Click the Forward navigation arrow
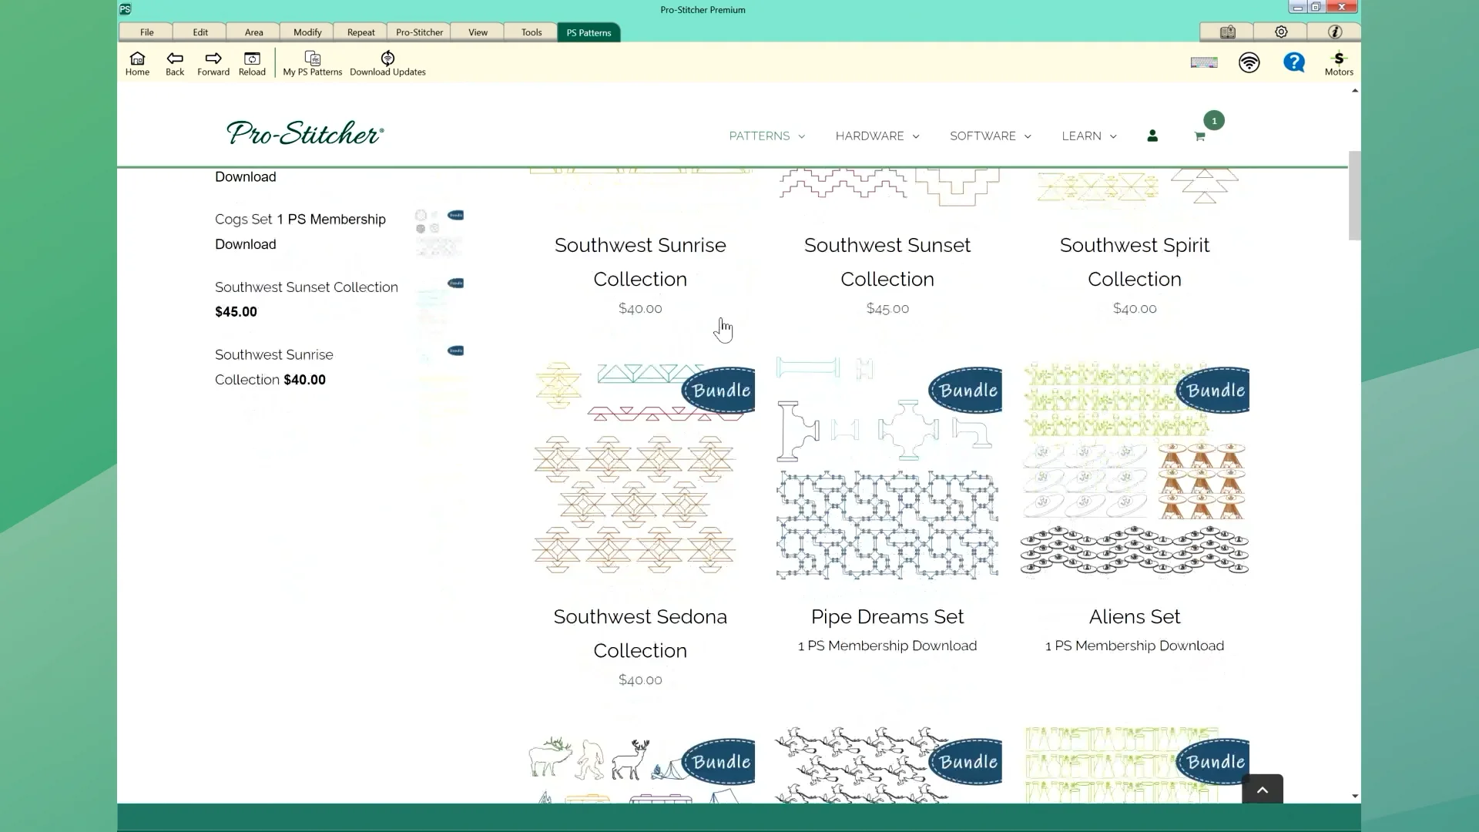1479x832 pixels. pyautogui.click(x=213, y=63)
